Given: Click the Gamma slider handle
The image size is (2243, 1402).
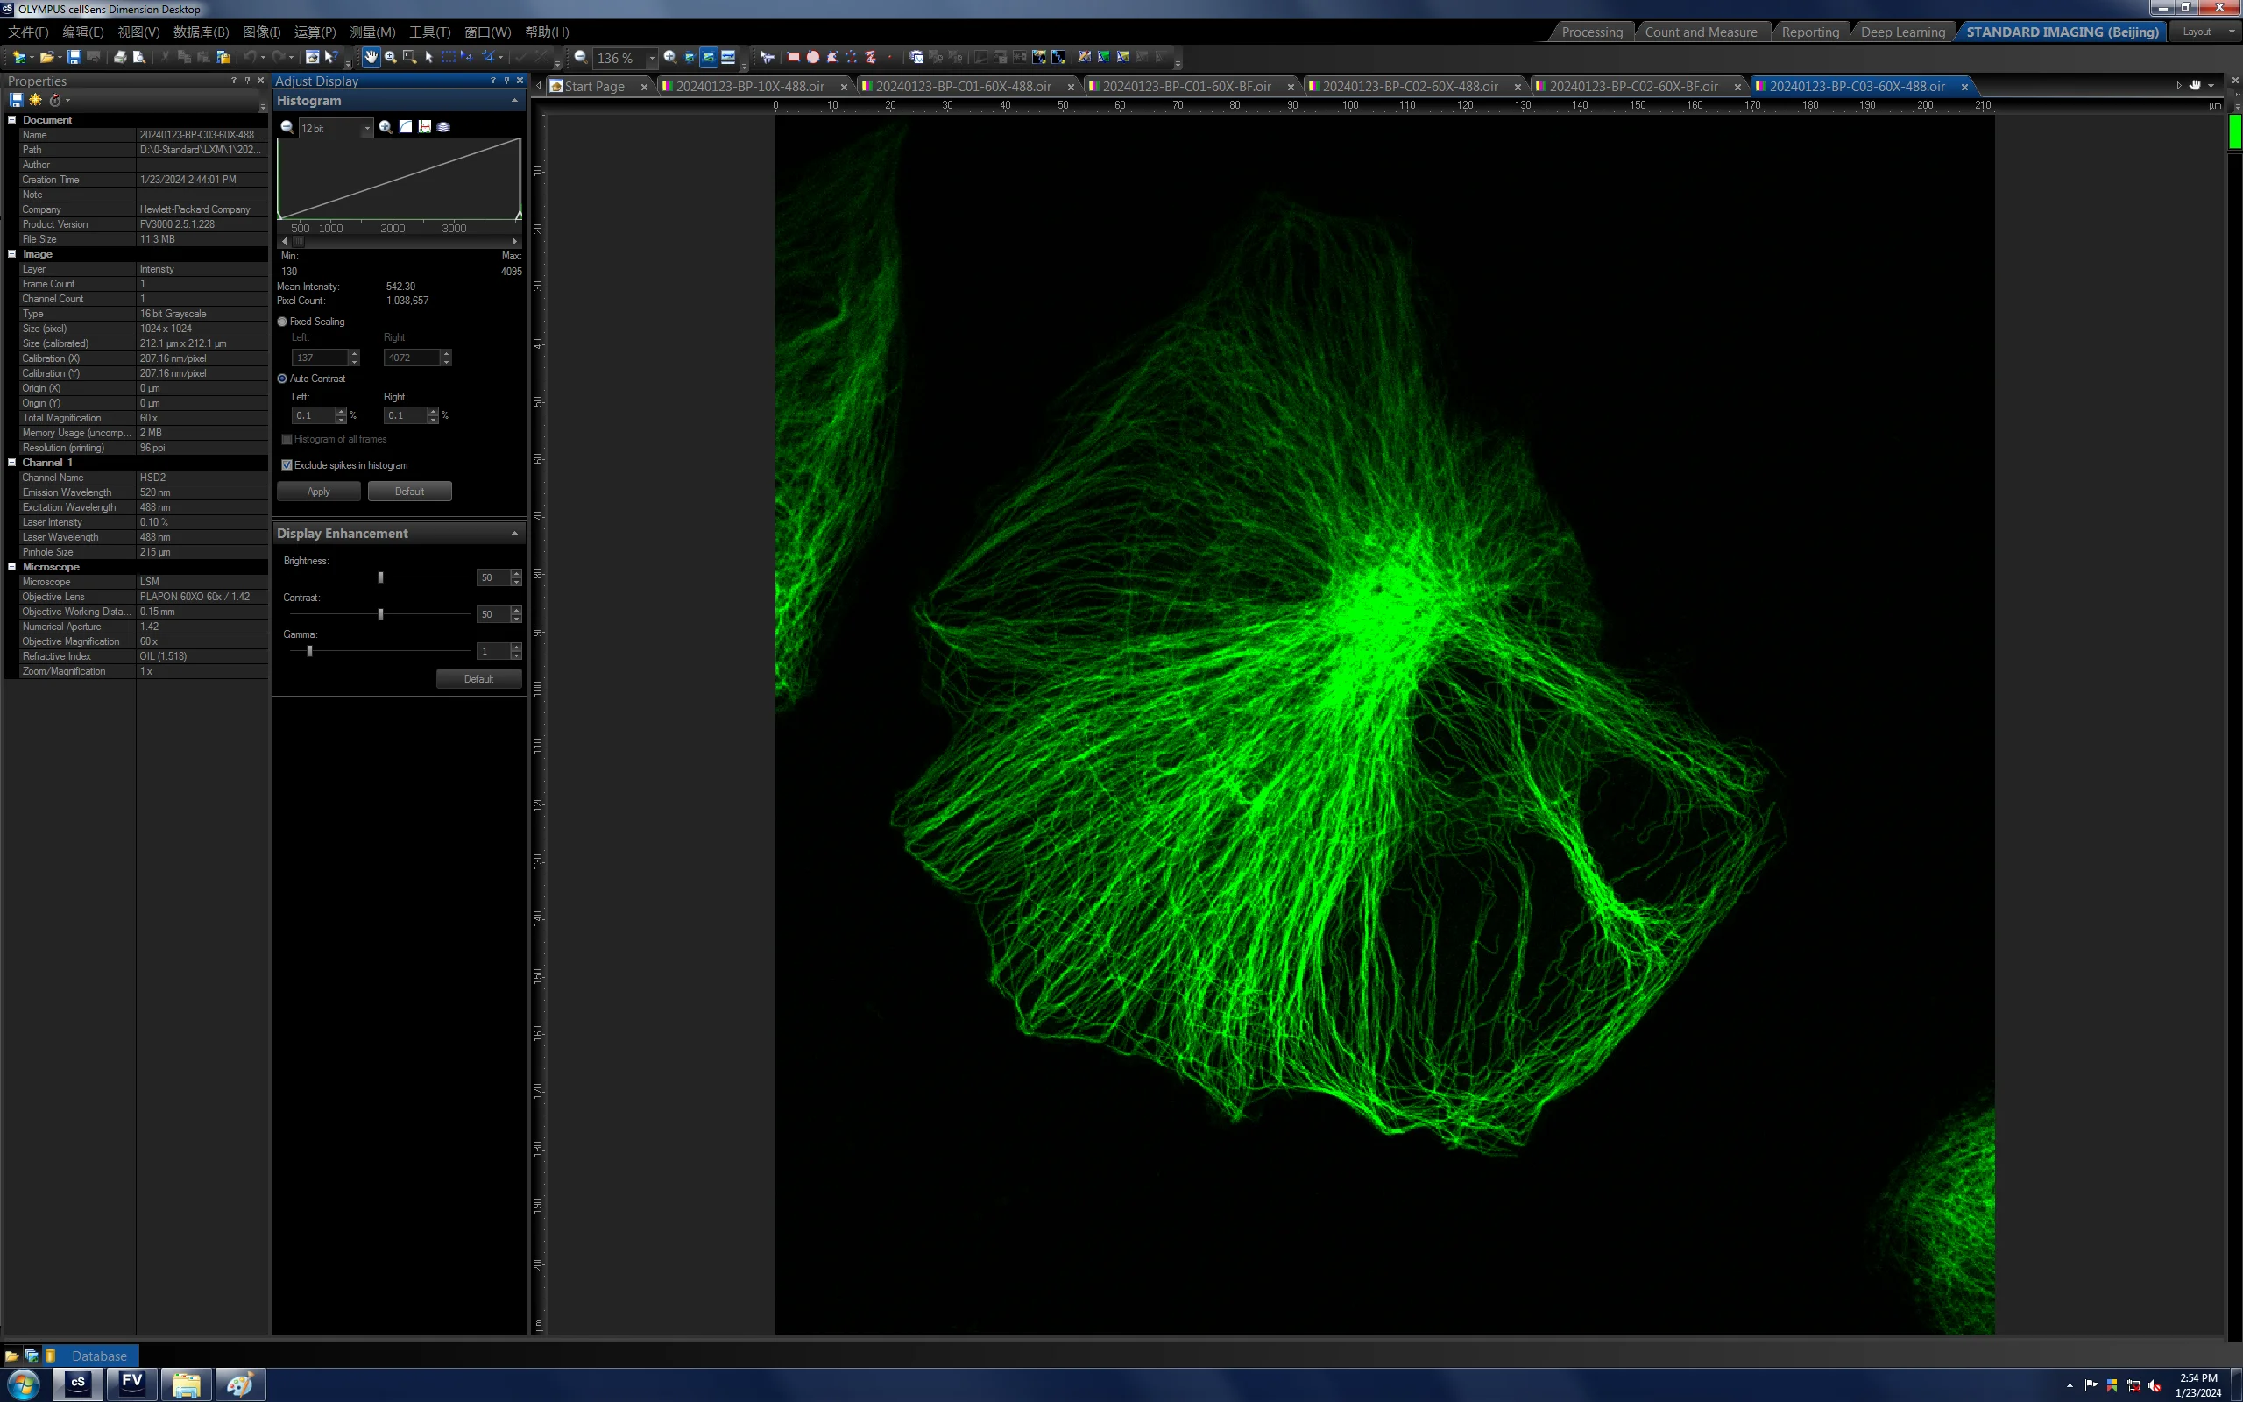Looking at the screenshot, I should click(309, 651).
